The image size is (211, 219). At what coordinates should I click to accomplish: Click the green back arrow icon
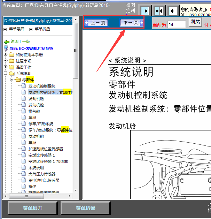[x=7, y=42]
